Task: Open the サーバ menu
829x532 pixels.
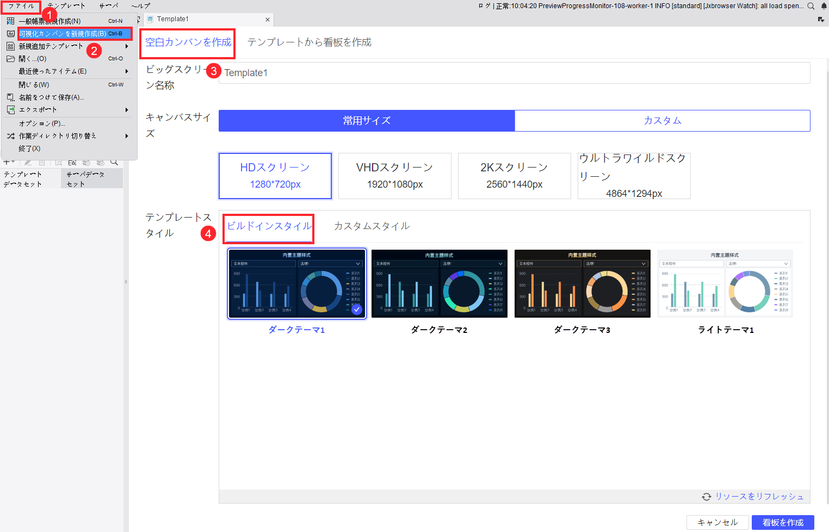Action: click(108, 5)
